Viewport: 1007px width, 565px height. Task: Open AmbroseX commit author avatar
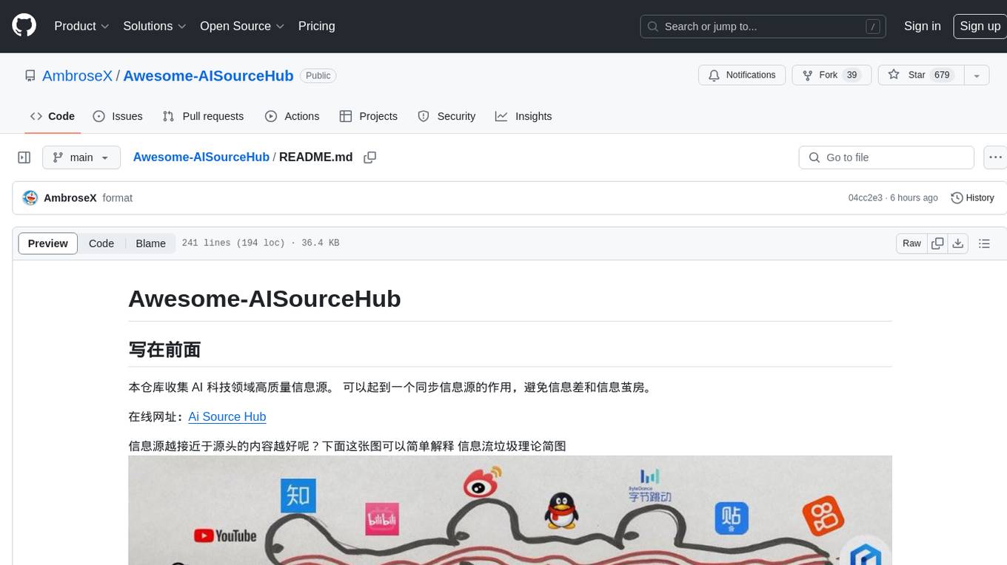point(30,197)
